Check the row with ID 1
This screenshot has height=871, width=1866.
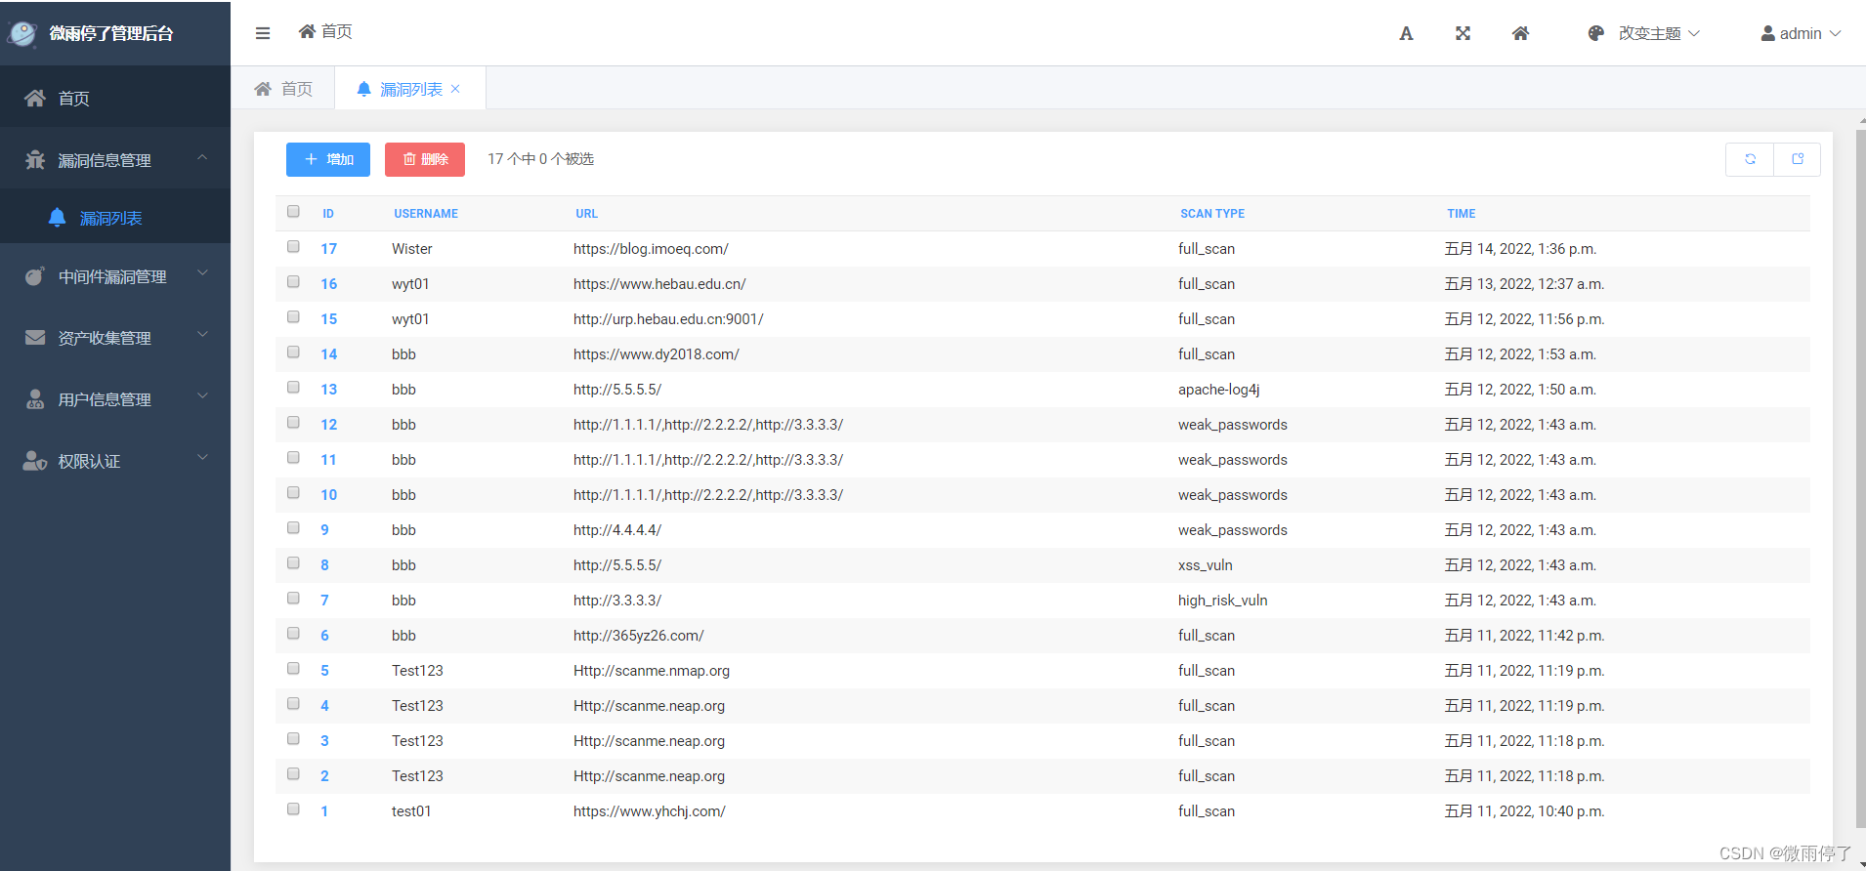pos(293,809)
